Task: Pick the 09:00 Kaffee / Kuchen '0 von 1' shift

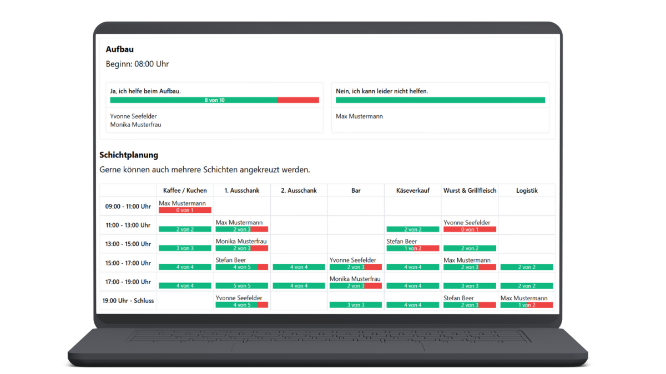Action: coord(185,211)
